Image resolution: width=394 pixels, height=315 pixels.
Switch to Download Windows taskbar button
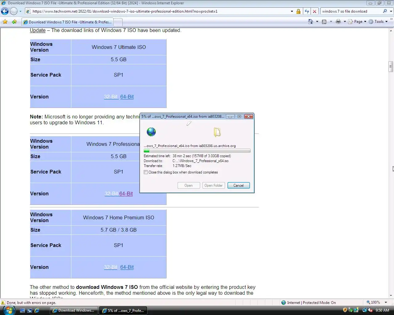[74, 310]
